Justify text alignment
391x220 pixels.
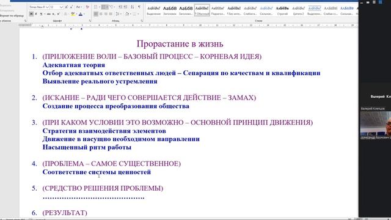111,14
